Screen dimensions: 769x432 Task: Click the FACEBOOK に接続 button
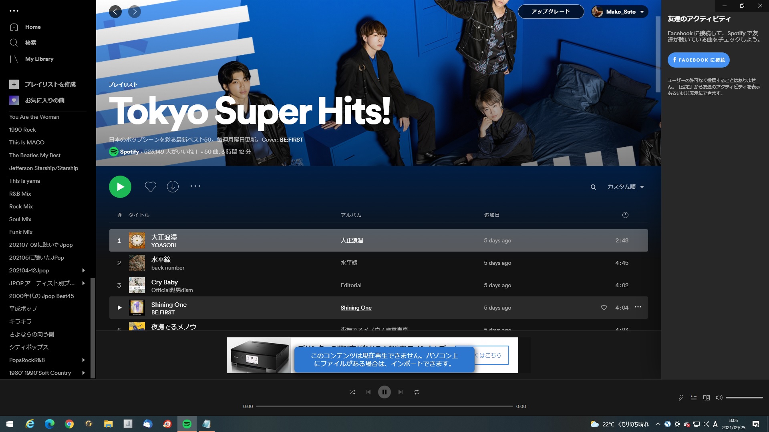pyautogui.click(x=698, y=60)
